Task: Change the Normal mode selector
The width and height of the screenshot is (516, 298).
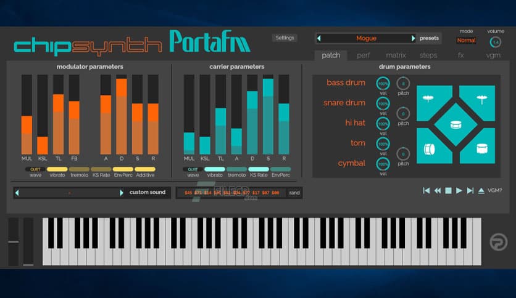Action: (466, 41)
